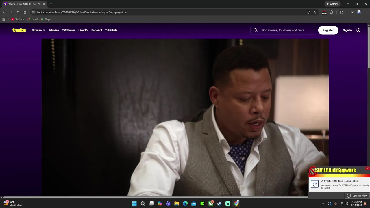
Task: Open Maps bookmark
Action: tap(46, 19)
